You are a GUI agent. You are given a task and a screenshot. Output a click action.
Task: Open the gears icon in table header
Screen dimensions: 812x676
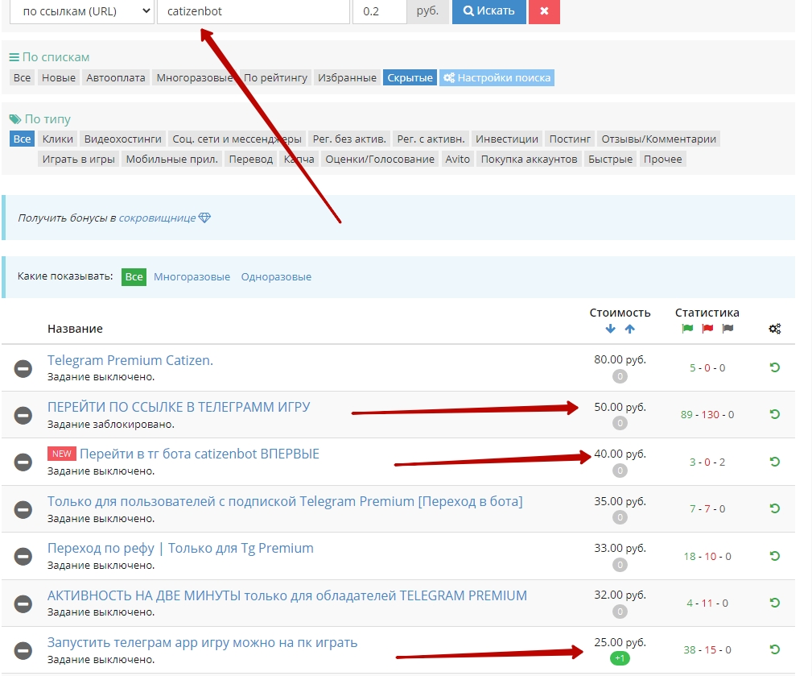pos(775,329)
